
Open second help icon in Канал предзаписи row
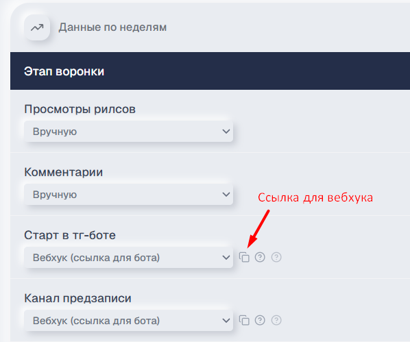[276, 320]
